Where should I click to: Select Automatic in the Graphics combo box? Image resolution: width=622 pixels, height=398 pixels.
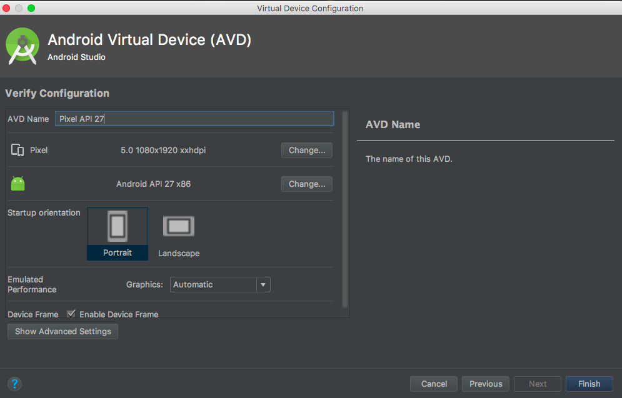213,284
